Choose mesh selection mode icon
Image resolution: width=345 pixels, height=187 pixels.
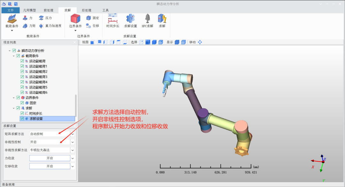[x=161, y=42]
